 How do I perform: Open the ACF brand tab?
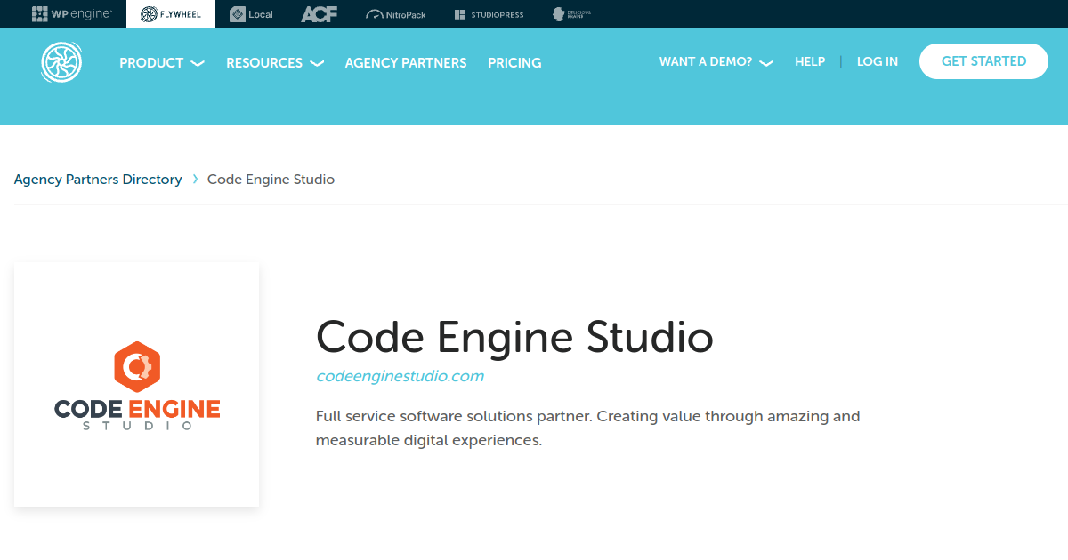point(319,14)
